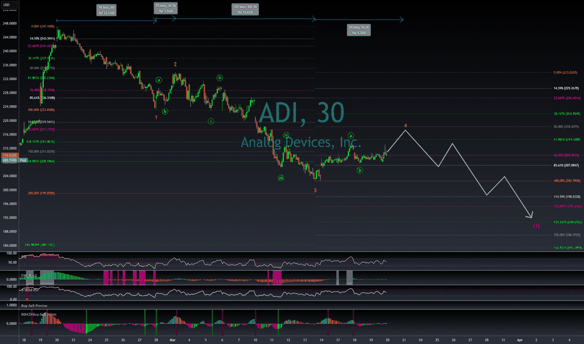Select the third date range info box
The width and height of the screenshot is (584, 344).
245,9
